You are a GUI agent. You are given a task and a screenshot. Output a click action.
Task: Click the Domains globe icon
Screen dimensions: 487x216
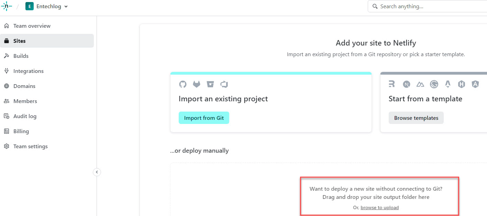7,86
